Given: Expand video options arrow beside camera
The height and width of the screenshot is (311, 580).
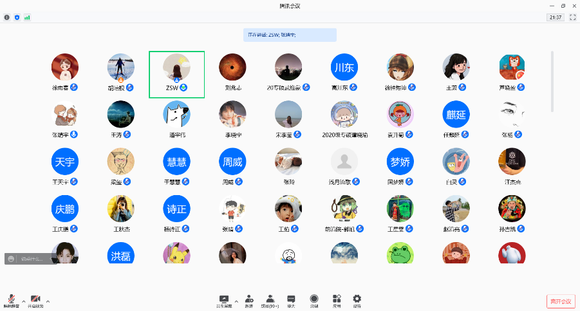Looking at the screenshot, I should (48, 301).
